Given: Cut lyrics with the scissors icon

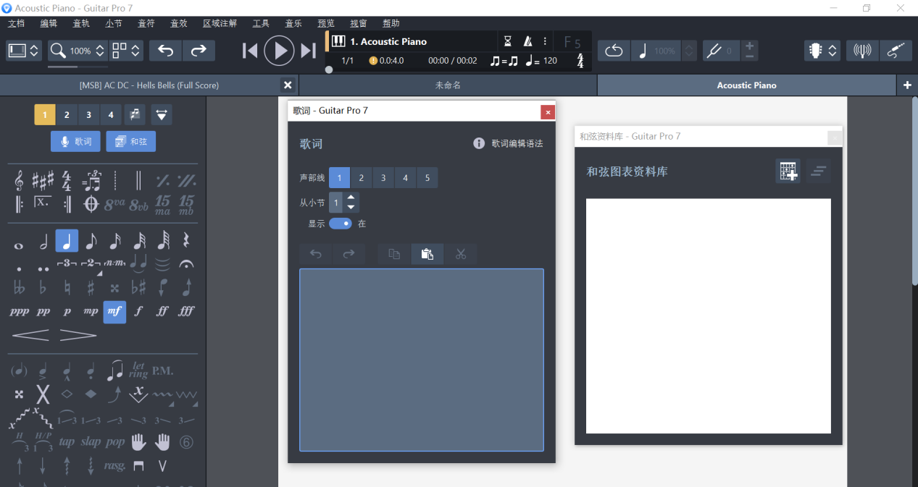Looking at the screenshot, I should (460, 254).
